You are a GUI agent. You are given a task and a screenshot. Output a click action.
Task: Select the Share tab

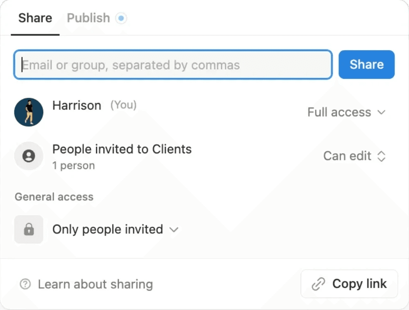click(x=35, y=18)
